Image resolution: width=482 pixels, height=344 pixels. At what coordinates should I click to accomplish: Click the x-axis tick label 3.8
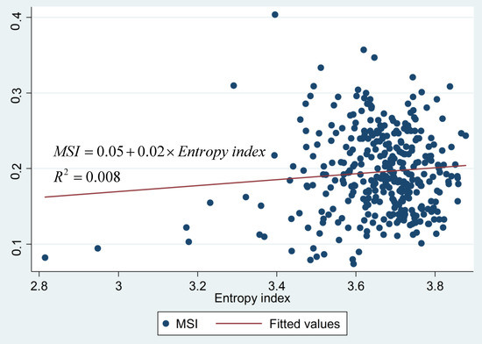point(435,286)
